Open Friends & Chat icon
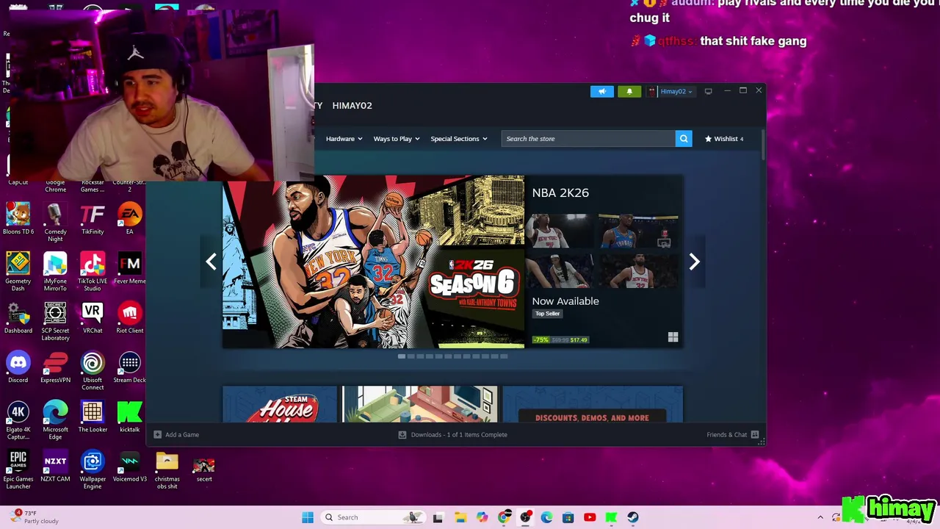The height and width of the screenshot is (529, 940). (755, 434)
